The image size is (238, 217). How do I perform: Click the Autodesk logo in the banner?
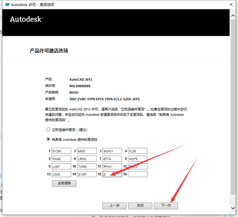pos(26,19)
